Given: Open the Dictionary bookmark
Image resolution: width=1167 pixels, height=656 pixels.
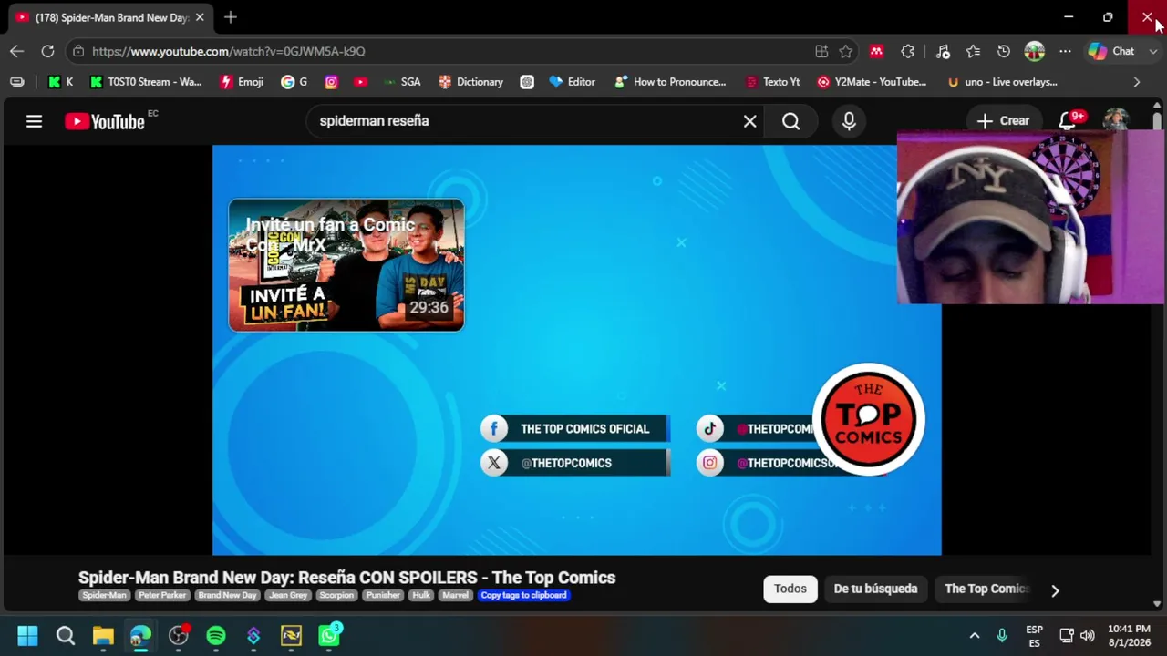Looking at the screenshot, I should pyautogui.click(x=470, y=82).
